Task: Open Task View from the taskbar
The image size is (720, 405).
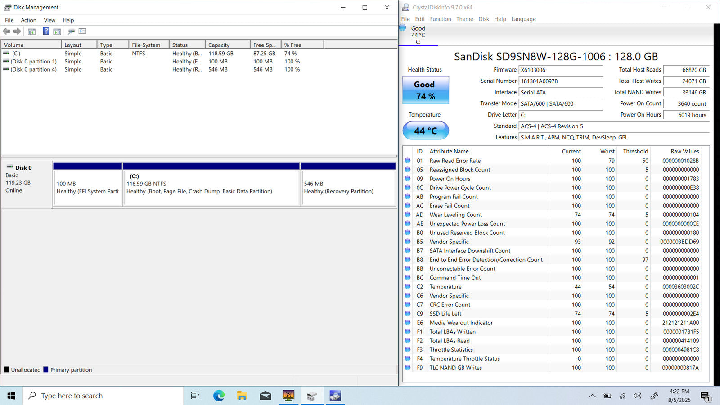Action: (195, 396)
